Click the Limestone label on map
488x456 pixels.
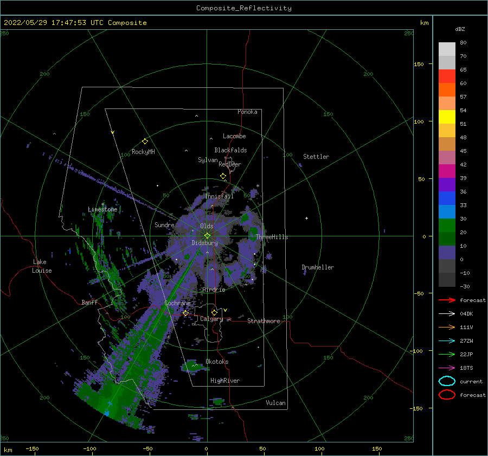pyautogui.click(x=102, y=209)
